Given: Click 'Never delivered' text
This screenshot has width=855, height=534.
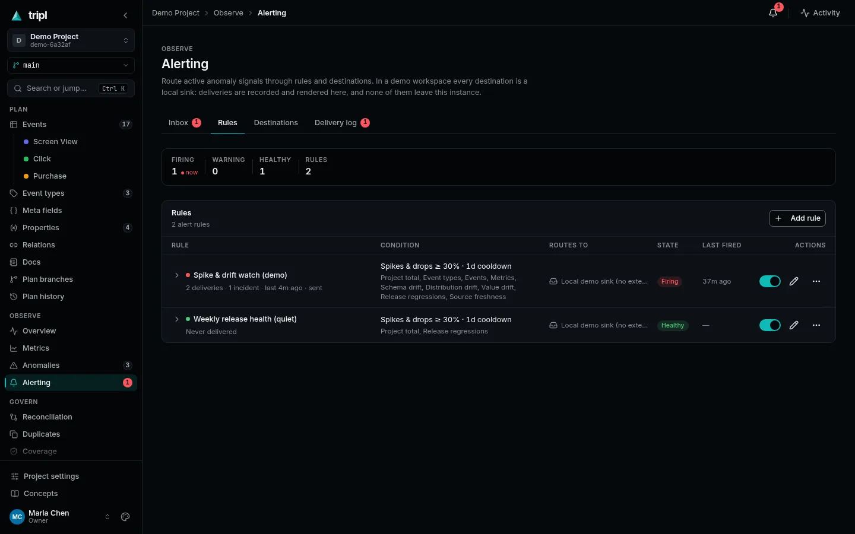Looking at the screenshot, I should pos(211,332).
